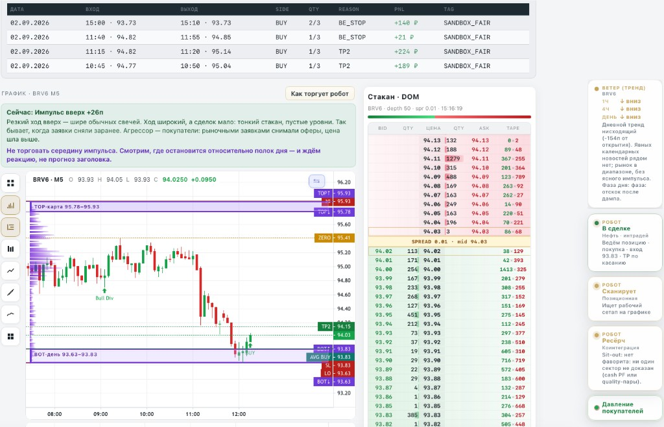Click the AVG BUY 93.83 price label
This screenshot has height=427, width=664.
(x=330, y=357)
